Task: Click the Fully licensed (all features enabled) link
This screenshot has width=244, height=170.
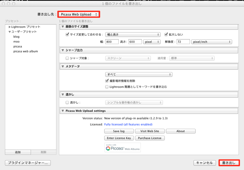Action: point(128,124)
